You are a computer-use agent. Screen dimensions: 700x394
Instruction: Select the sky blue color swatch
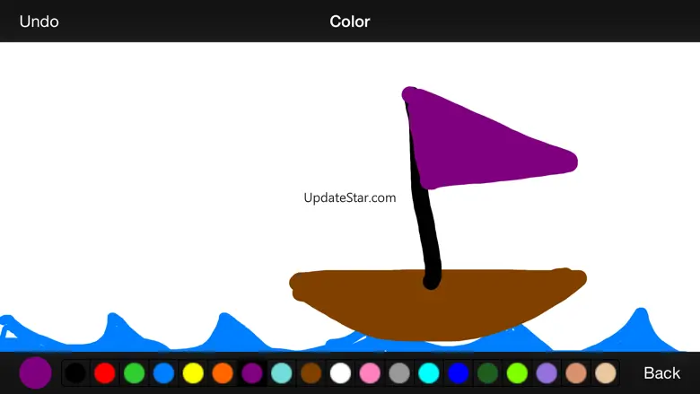164,373
